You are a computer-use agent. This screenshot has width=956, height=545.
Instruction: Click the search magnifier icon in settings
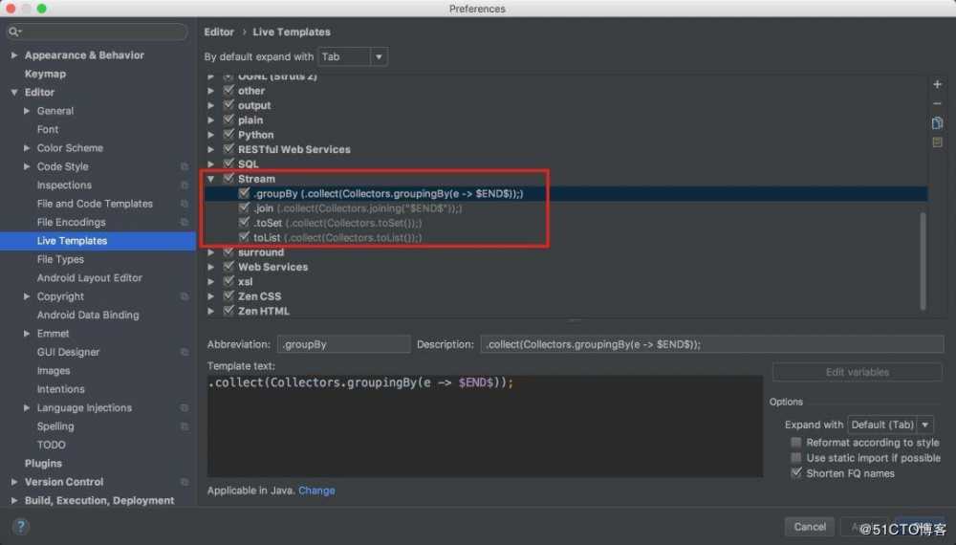[13, 32]
